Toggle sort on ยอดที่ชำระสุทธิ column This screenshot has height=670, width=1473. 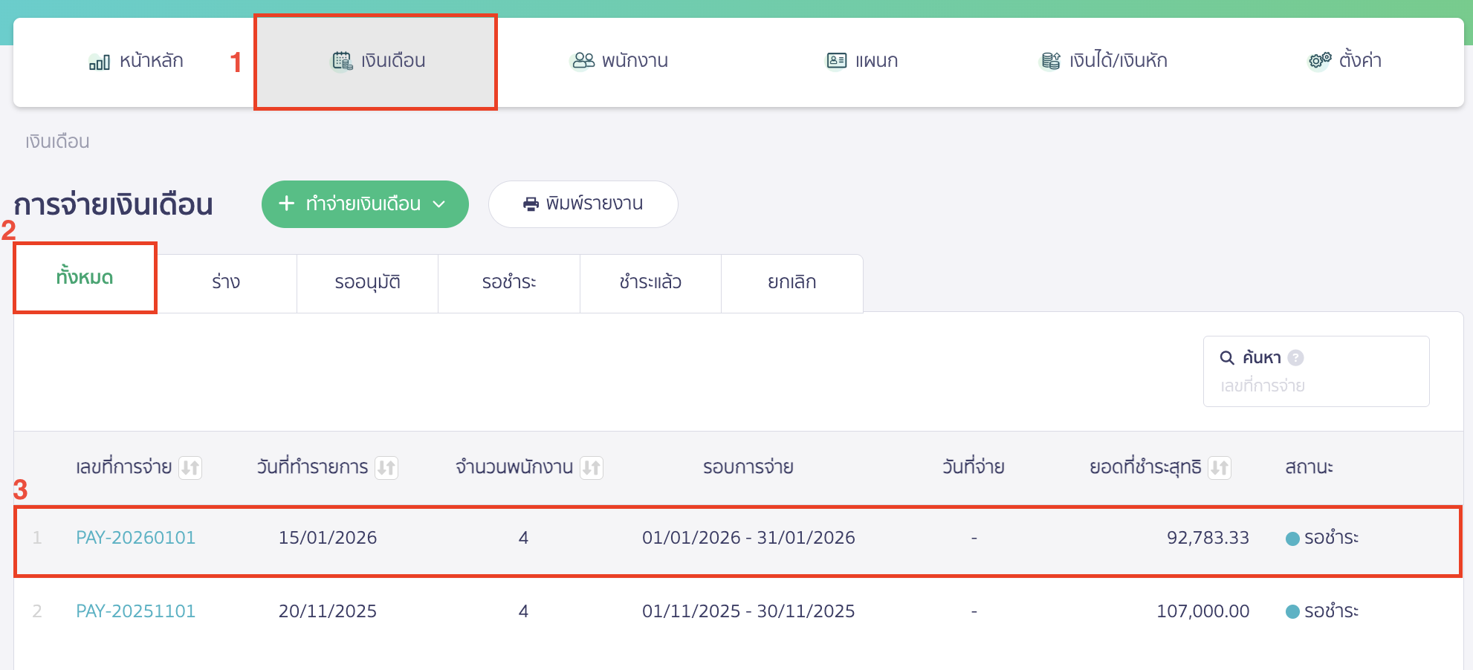1220,468
